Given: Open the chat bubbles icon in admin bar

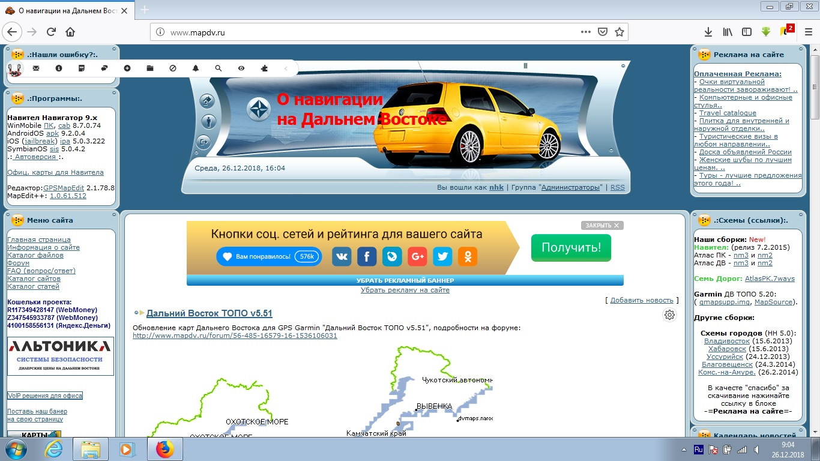Looking at the screenshot, I should [x=104, y=68].
